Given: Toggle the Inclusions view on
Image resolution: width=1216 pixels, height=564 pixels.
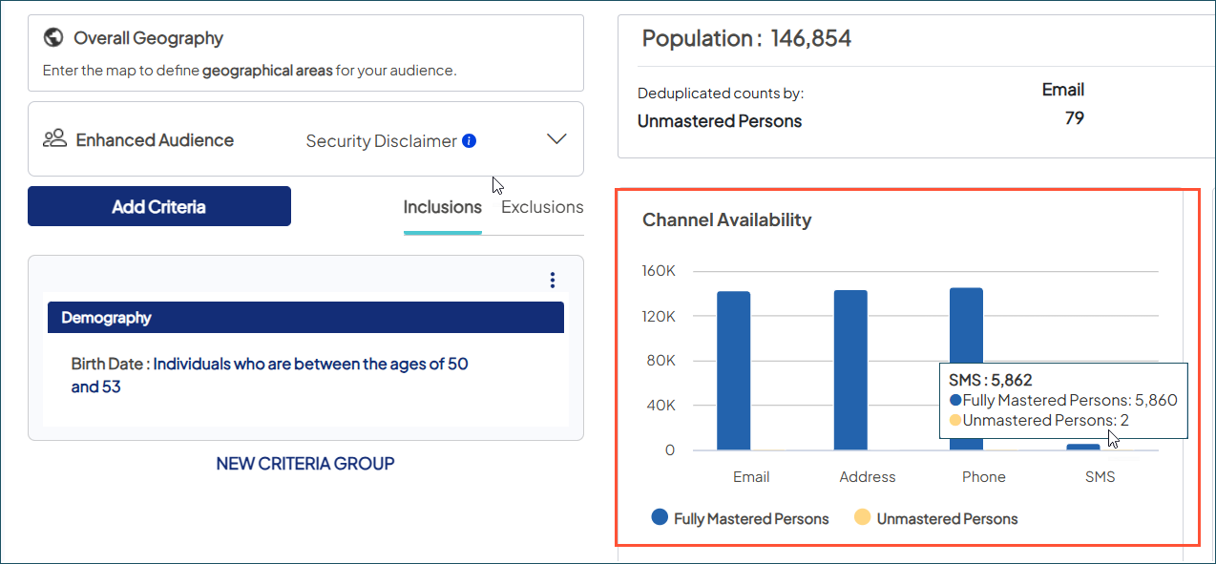Looking at the screenshot, I should point(442,206).
